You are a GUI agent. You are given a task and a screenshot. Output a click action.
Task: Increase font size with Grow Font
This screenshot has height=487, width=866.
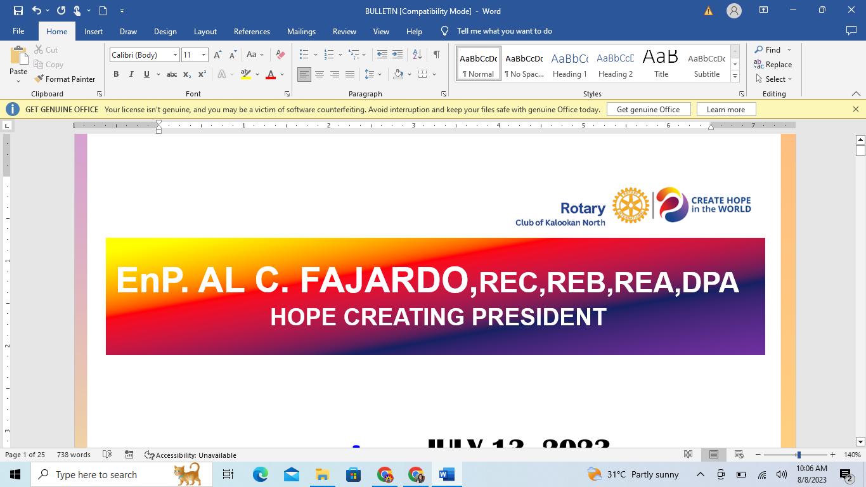(217, 55)
